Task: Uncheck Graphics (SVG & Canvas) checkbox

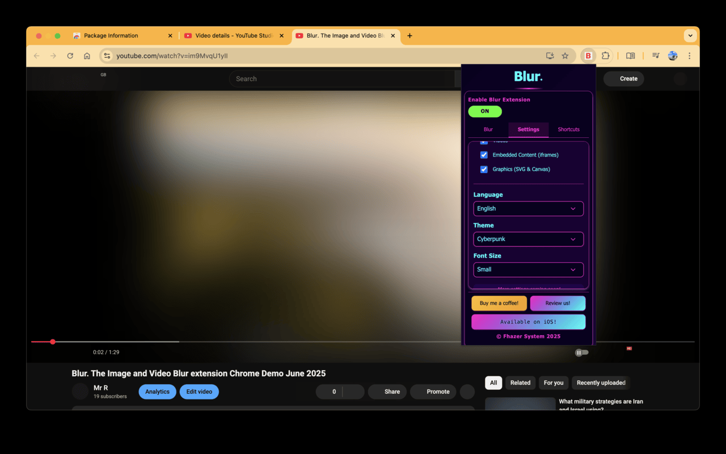Action: tap(484, 169)
